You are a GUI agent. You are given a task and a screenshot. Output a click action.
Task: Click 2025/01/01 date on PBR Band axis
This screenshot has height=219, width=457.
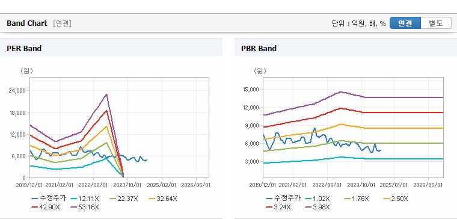pyautogui.click(x=394, y=185)
